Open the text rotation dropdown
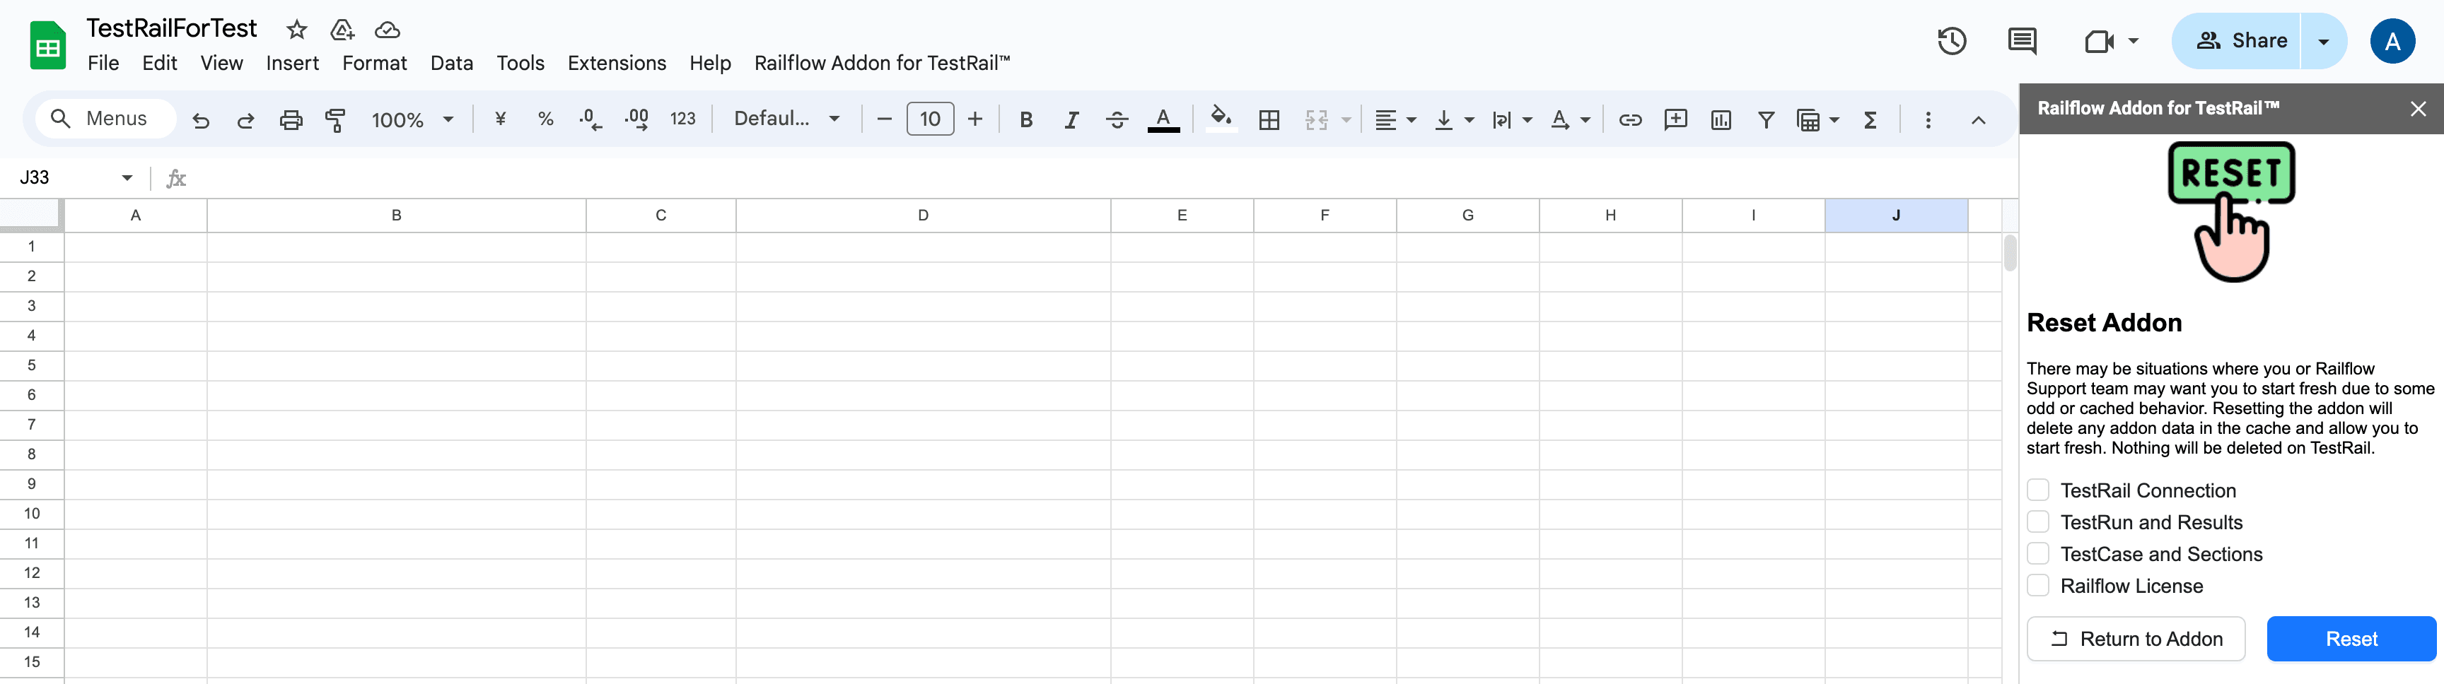2444x684 pixels. click(x=1569, y=119)
